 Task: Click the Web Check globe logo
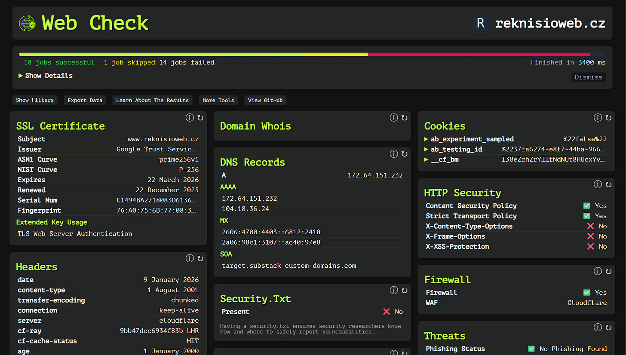tap(28, 23)
